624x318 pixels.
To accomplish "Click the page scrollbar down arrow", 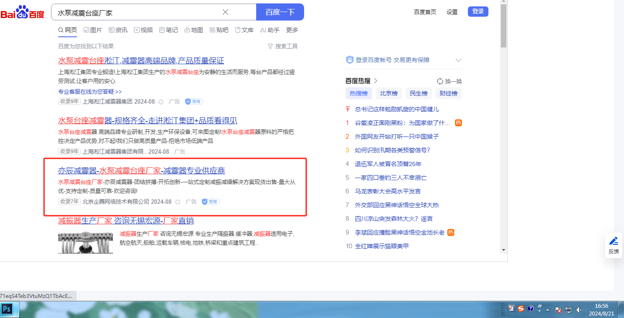I will click(503, 250).
